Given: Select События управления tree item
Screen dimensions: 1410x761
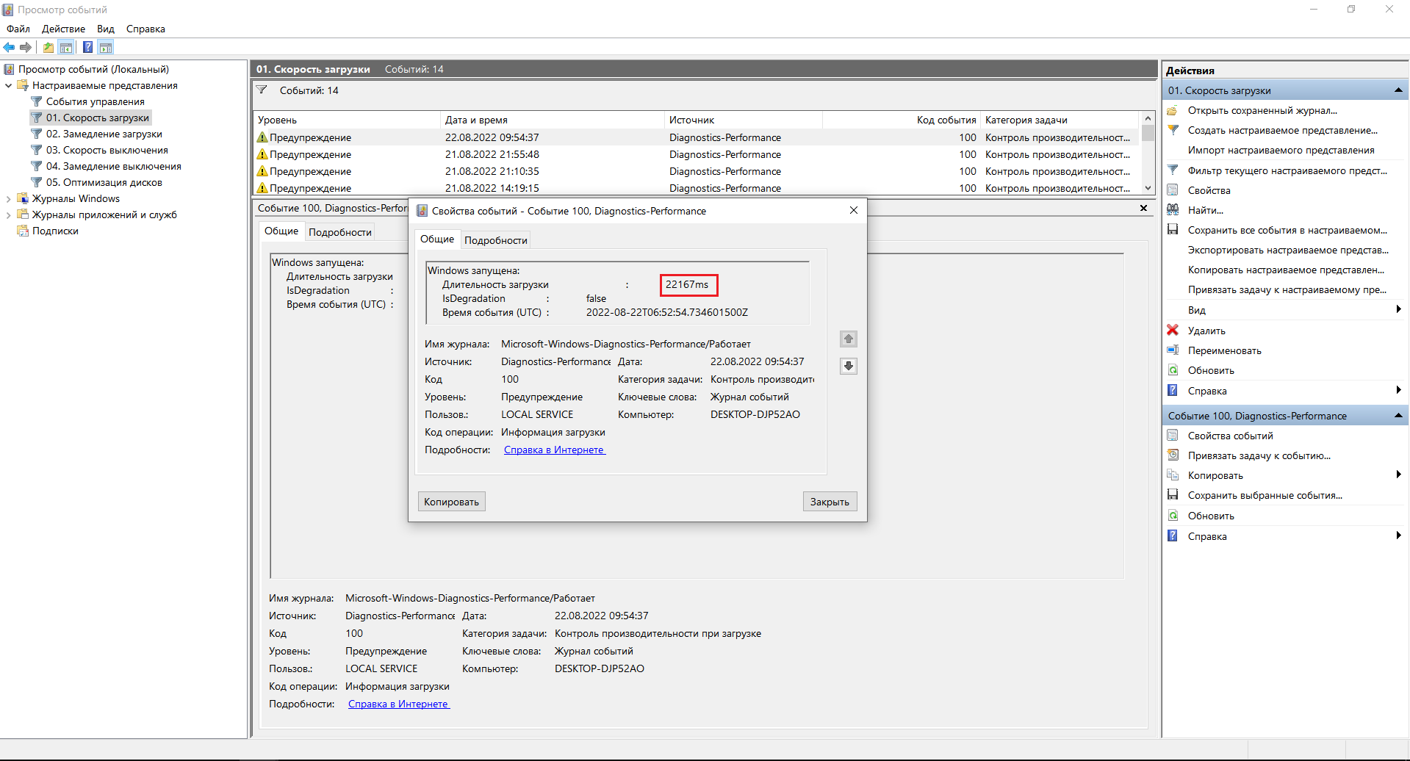Looking at the screenshot, I should pos(96,101).
